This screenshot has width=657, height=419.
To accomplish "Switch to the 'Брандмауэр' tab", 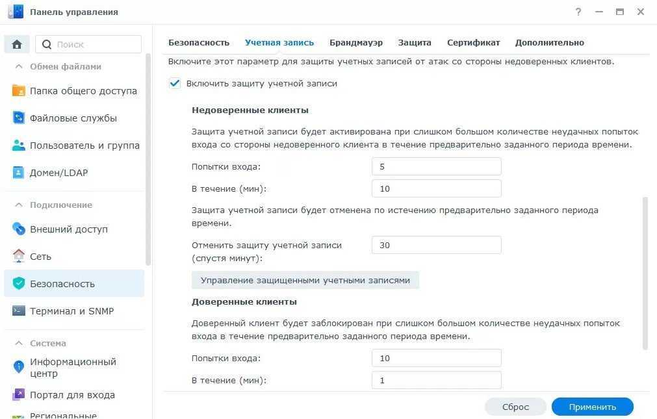I will pos(355,42).
